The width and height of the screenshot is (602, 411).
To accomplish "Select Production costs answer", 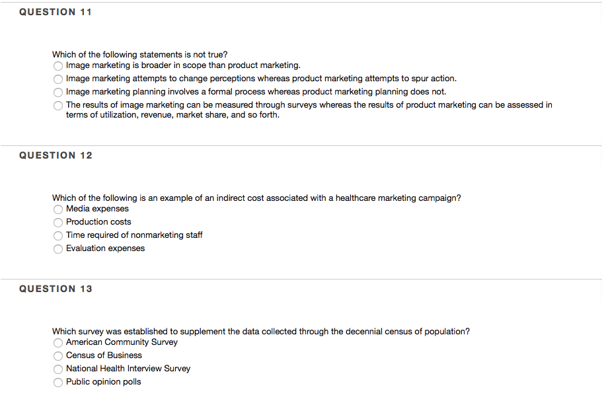I will click(58, 223).
